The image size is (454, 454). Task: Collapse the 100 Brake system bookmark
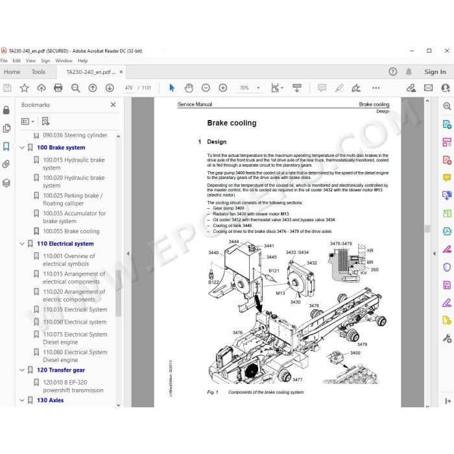[x=21, y=148]
